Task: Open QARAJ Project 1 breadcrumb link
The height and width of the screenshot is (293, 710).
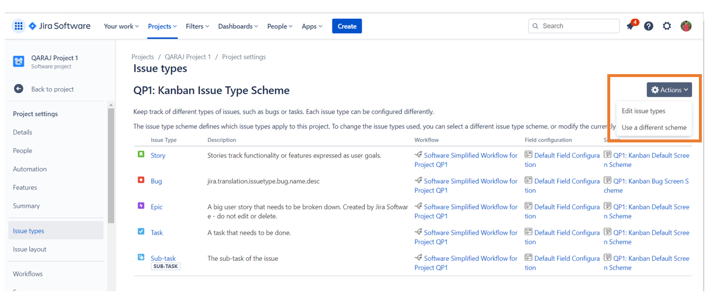Action: pos(188,57)
